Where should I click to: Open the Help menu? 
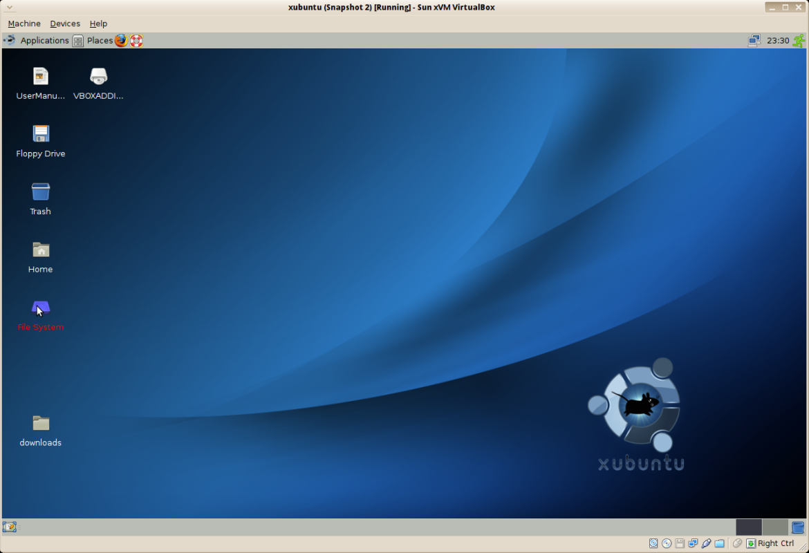point(98,24)
